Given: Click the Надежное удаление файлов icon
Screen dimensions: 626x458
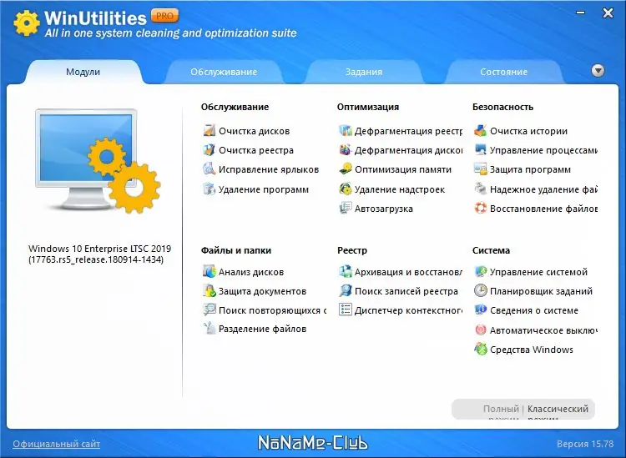Looking at the screenshot, I should click(x=480, y=189).
